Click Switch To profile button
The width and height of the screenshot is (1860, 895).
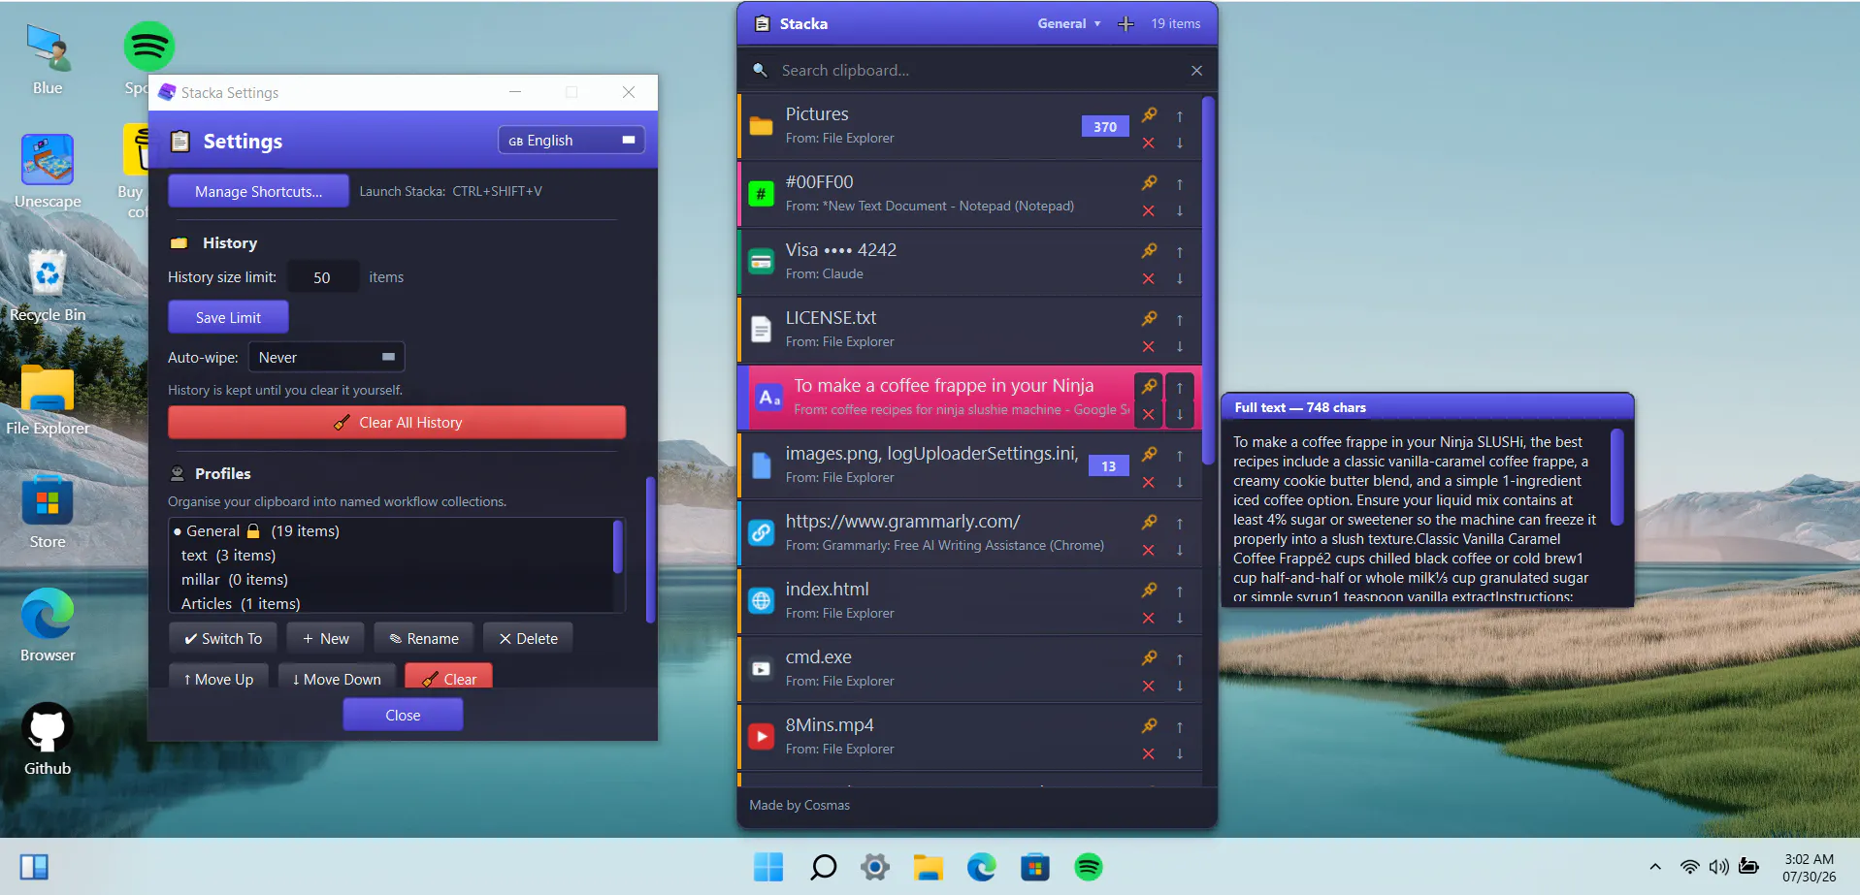pyautogui.click(x=223, y=639)
